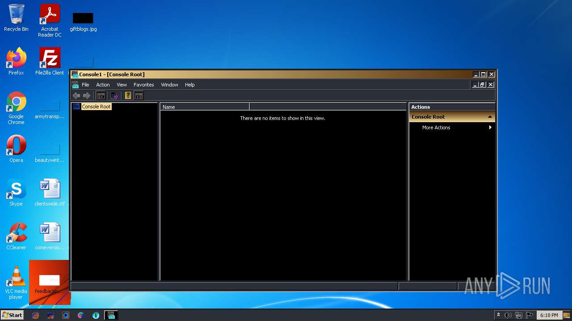Launch Opera desktop shortcut
The image size is (572, 321).
(16, 149)
